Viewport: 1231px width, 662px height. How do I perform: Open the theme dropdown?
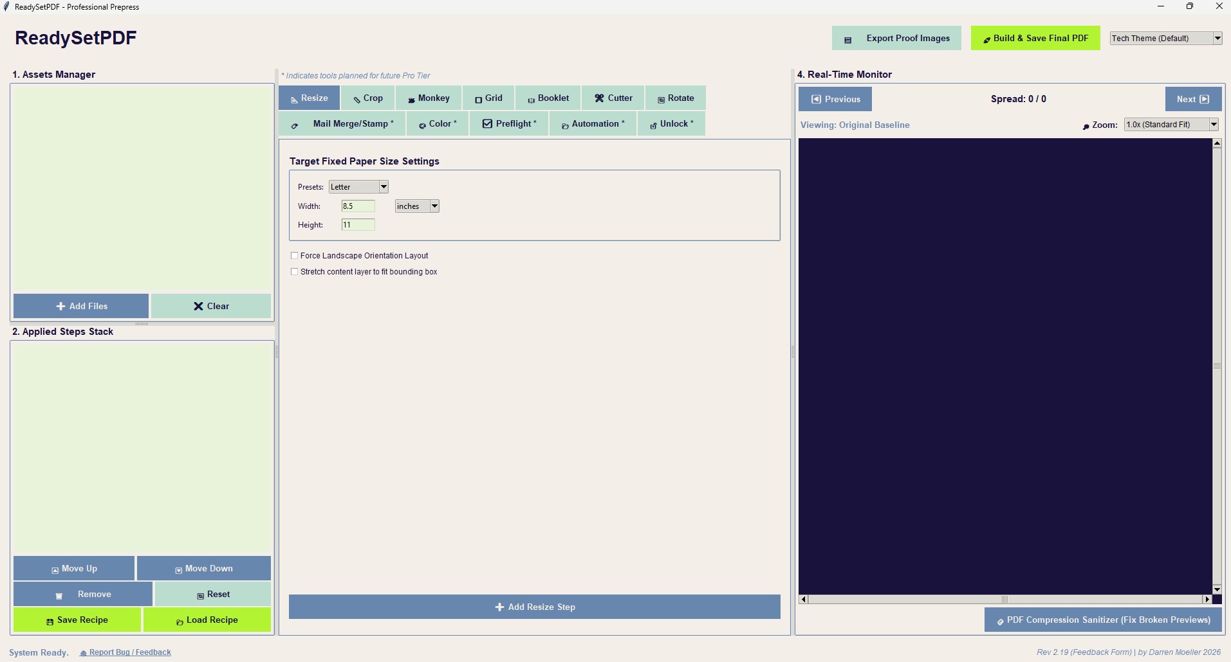(x=1166, y=38)
